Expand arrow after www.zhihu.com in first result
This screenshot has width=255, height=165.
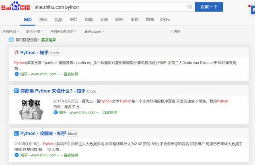point(58,74)
